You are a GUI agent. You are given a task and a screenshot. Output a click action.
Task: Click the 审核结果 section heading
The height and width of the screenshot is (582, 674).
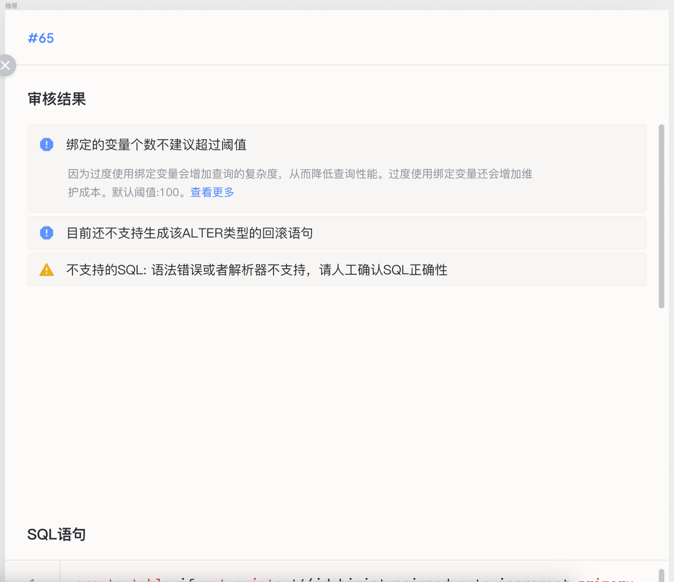tap(57, 99)
